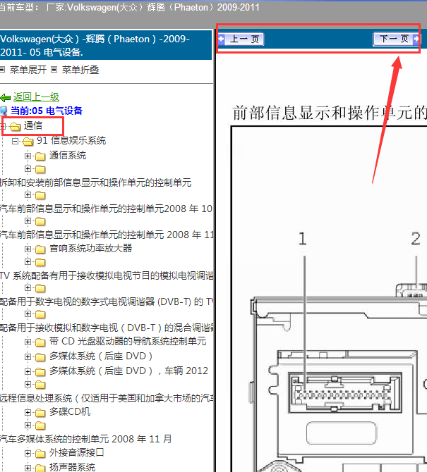Click the green back arrow icon
Image resolution: width=427 pixels, height=472 pixels.
pyautogui.click(x=6, y=97)
